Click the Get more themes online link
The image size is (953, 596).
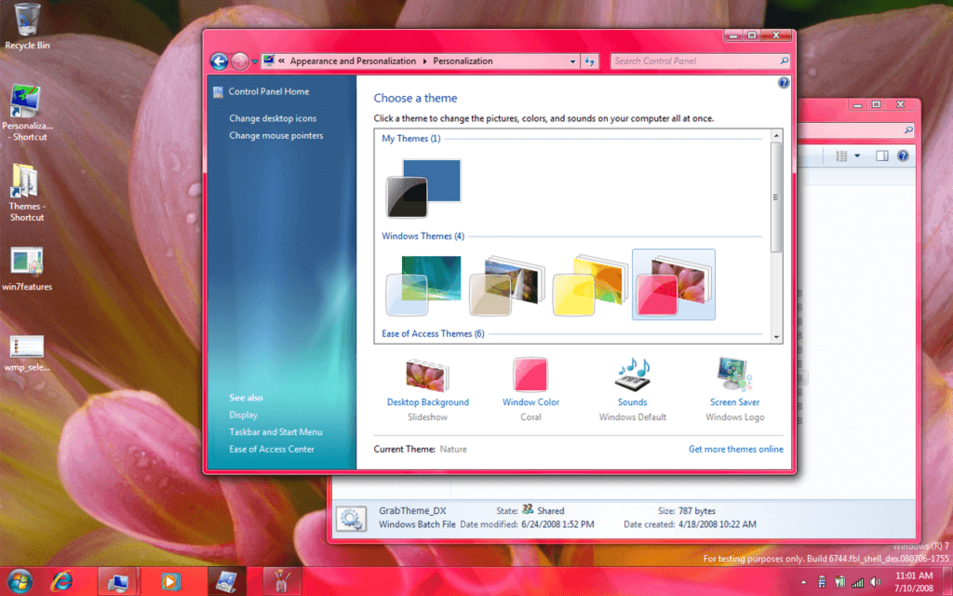735,449
